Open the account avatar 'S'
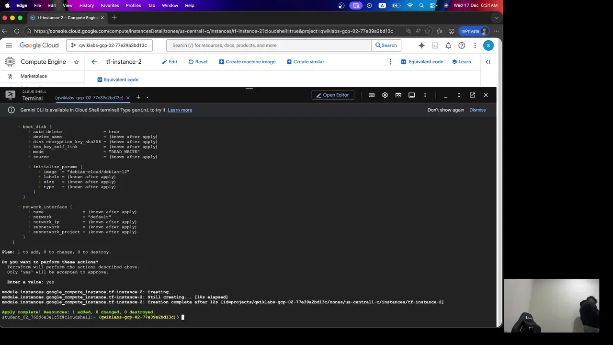The image size is (613, 345). coord(488,46)
